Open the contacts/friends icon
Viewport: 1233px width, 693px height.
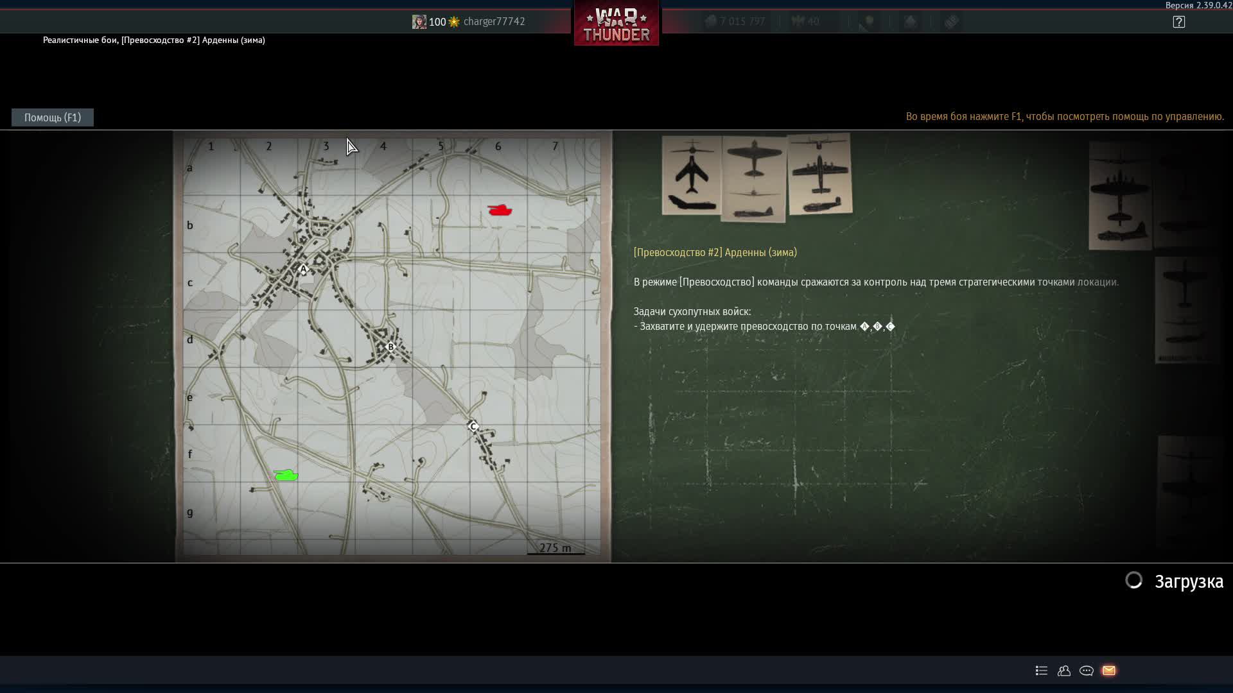[x=1064, y=671]
